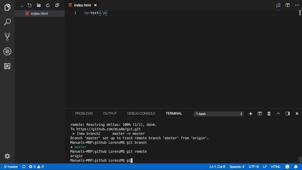The width and height of the screenshot is (302, 170).
Task: Click the master branch in status bar
Action: (11, 167)
